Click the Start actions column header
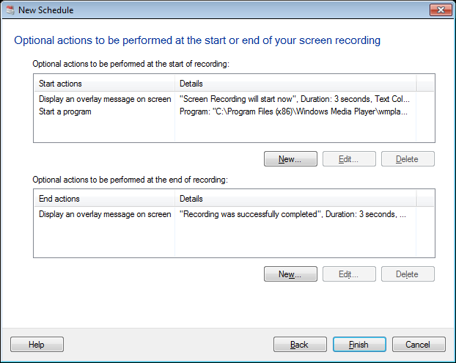This screenshot has width=456, height=363. point(104,84)
